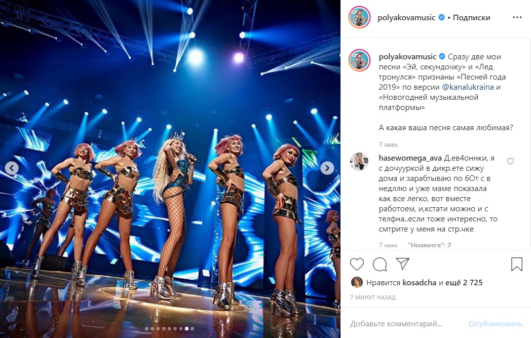Open hasewomega_ava's avatar
This screenshot has width=531, height=338.
[359, 162]
